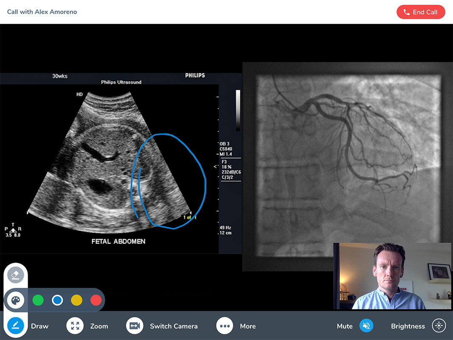Click the Draw label text
Viewport: 453px width, 340px height.
(40, 326)
